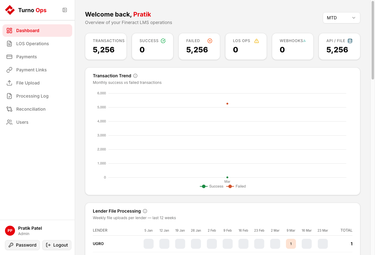Open the MTD time range dropdown
Screen dimensions: 375x255
(341, 18)
